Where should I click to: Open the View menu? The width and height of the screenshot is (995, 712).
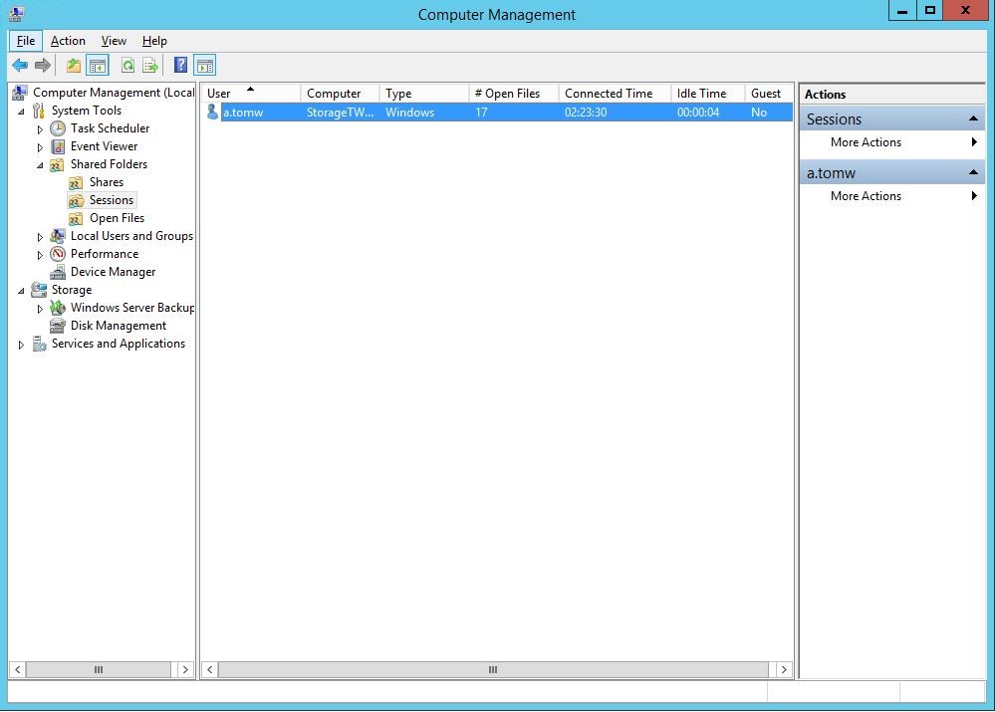(114, 41)
